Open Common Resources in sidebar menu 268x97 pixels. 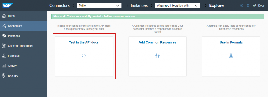(x=23, y=46)
